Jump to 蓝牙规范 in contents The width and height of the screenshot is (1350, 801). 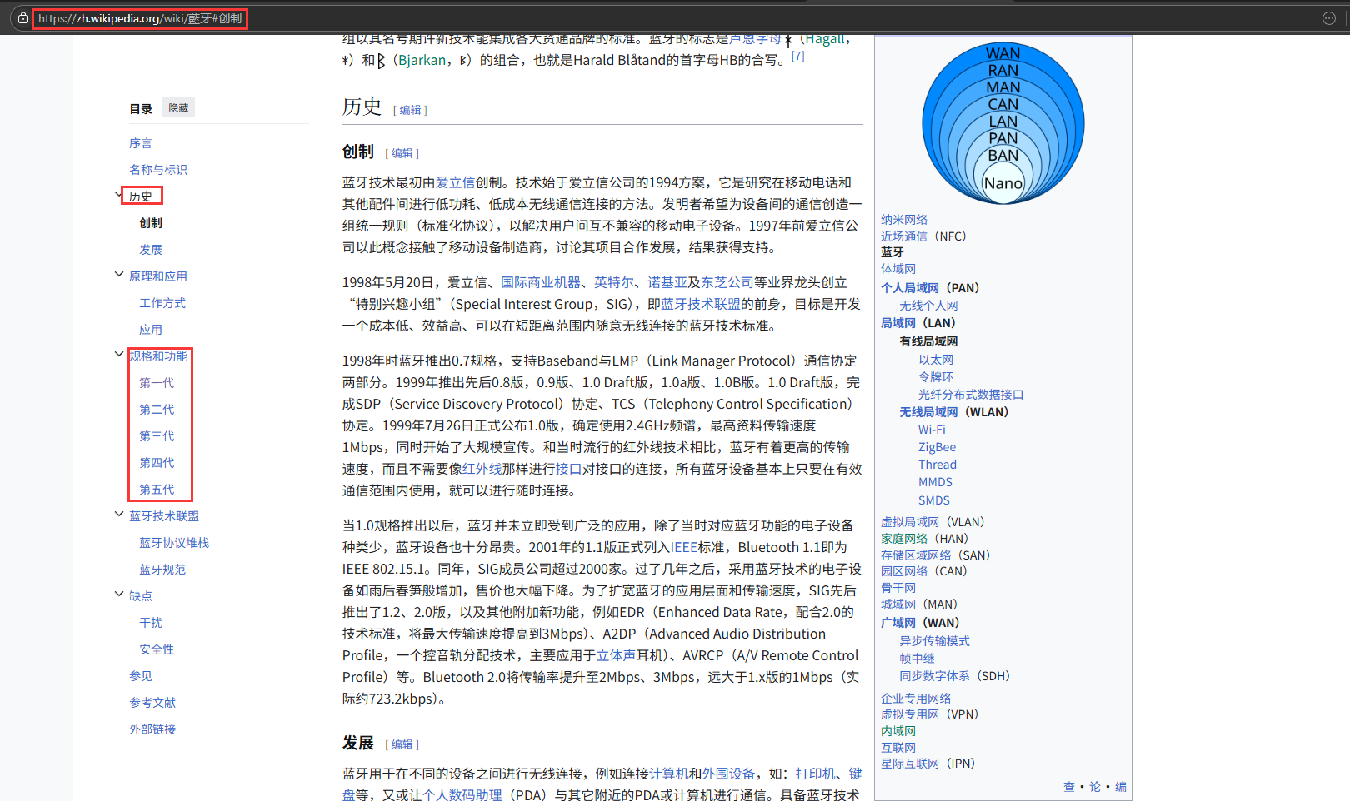(x=162, y=570)
